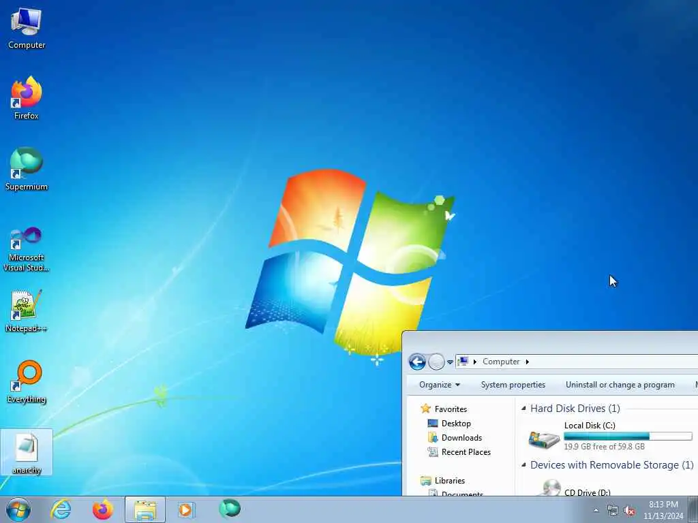Screen dimensions: 698x523
Task: Expand the arrow before Computer breadcrumb
Action: tap(475, 362)
